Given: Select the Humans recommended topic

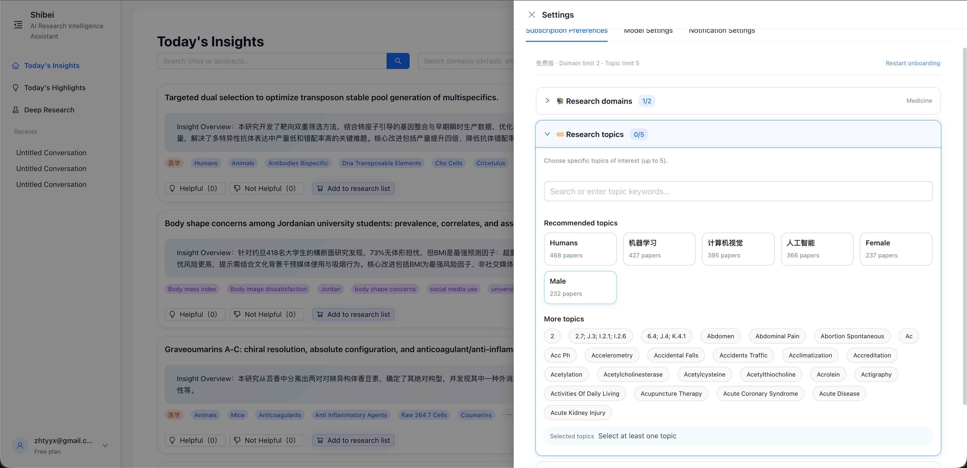Looking at the screenshot, I should 580,249.
